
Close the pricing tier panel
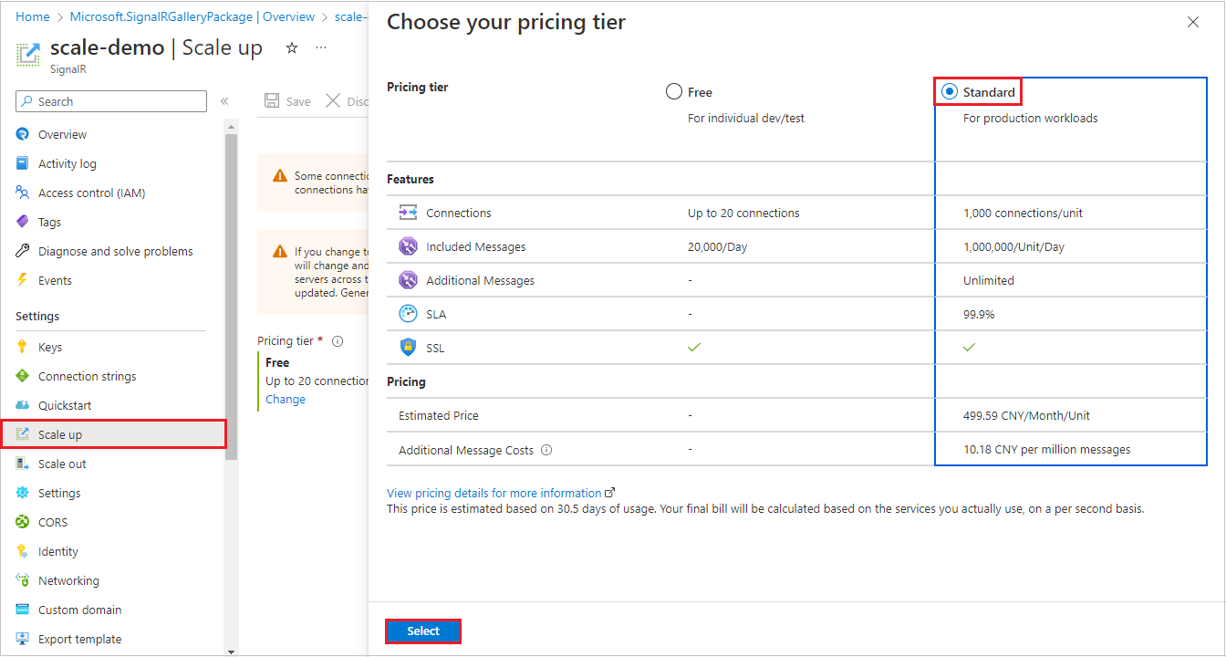[x=1193, y=22]
